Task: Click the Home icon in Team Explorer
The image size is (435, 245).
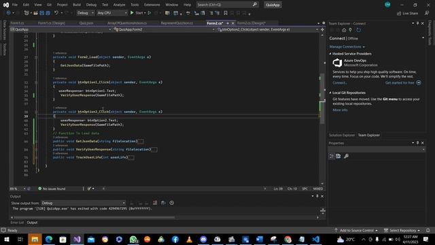Action: [344, 30]
